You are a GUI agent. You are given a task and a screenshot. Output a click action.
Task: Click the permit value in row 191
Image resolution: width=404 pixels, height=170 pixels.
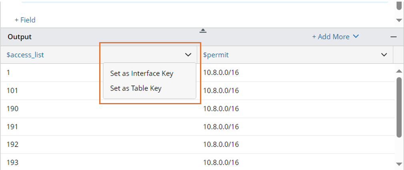click(x=221, y=127)
